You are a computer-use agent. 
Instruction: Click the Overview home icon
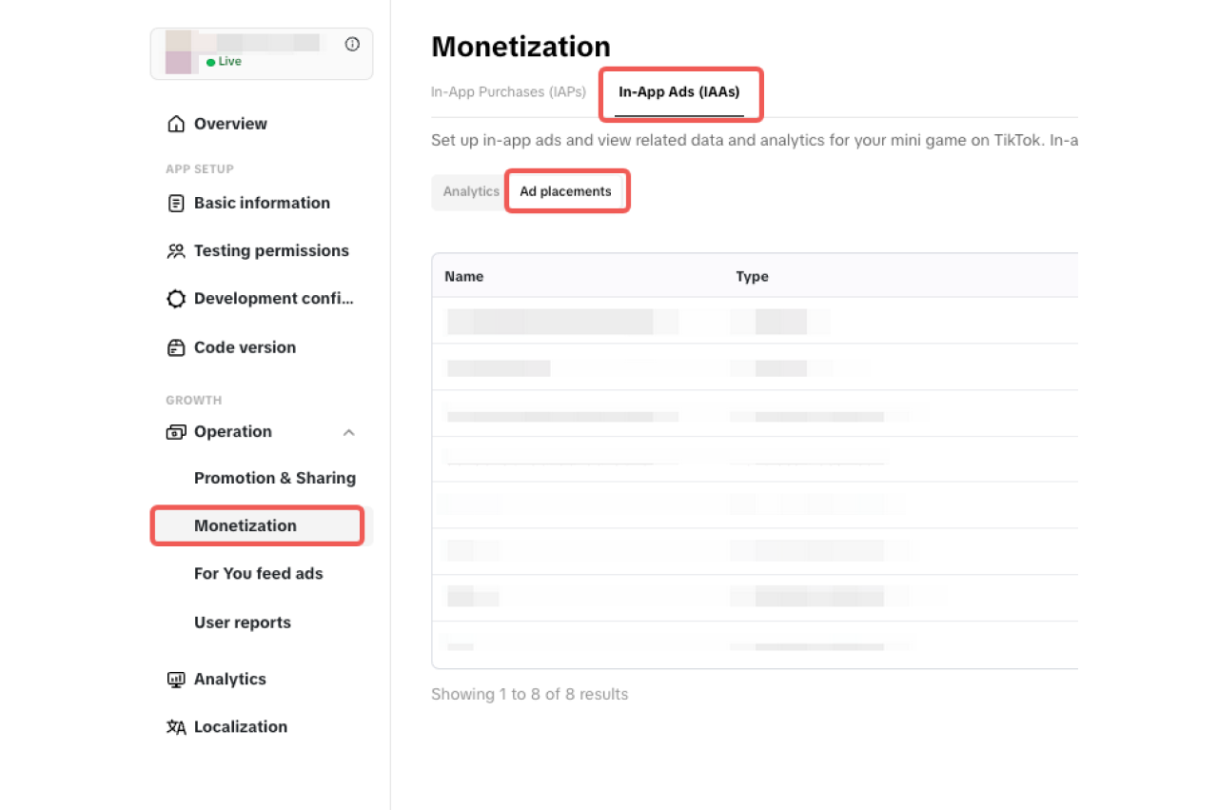(176, 124)
